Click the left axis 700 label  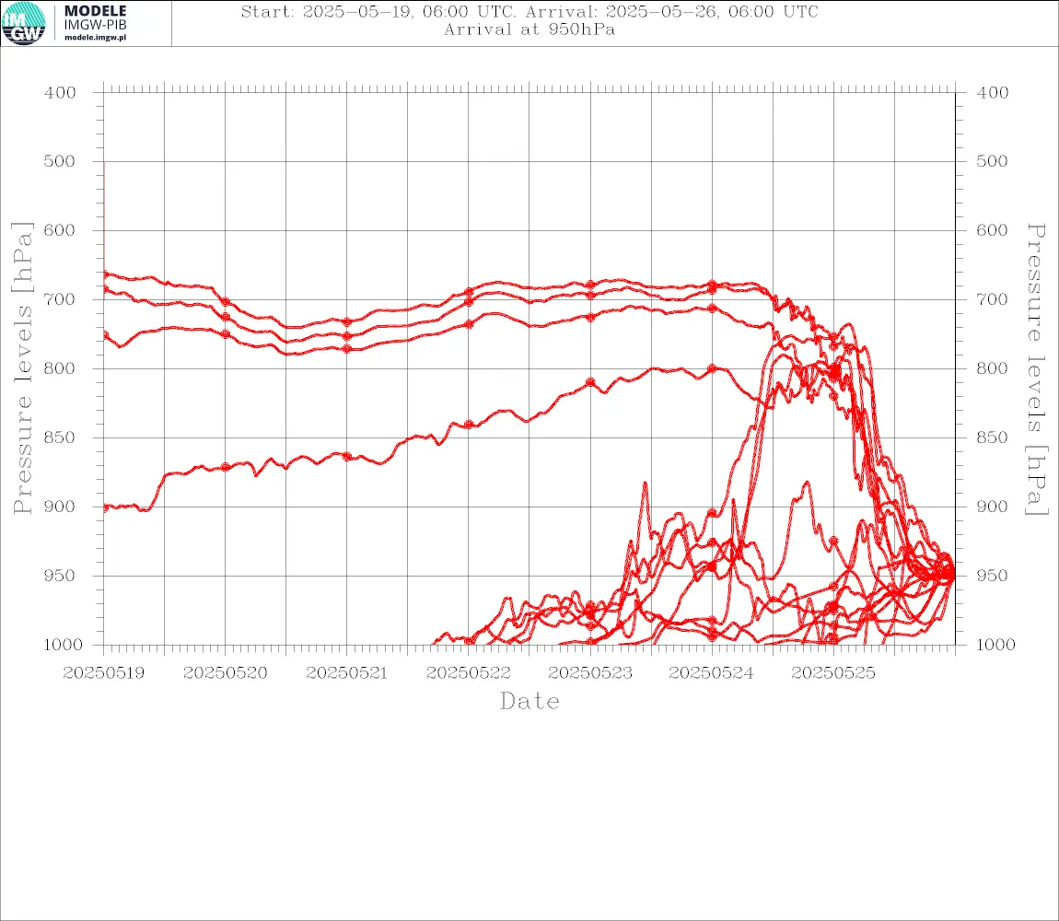pyautogui.click(x=60, y=299)
